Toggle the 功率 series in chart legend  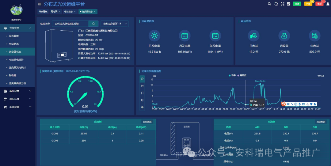click(232, 75)
